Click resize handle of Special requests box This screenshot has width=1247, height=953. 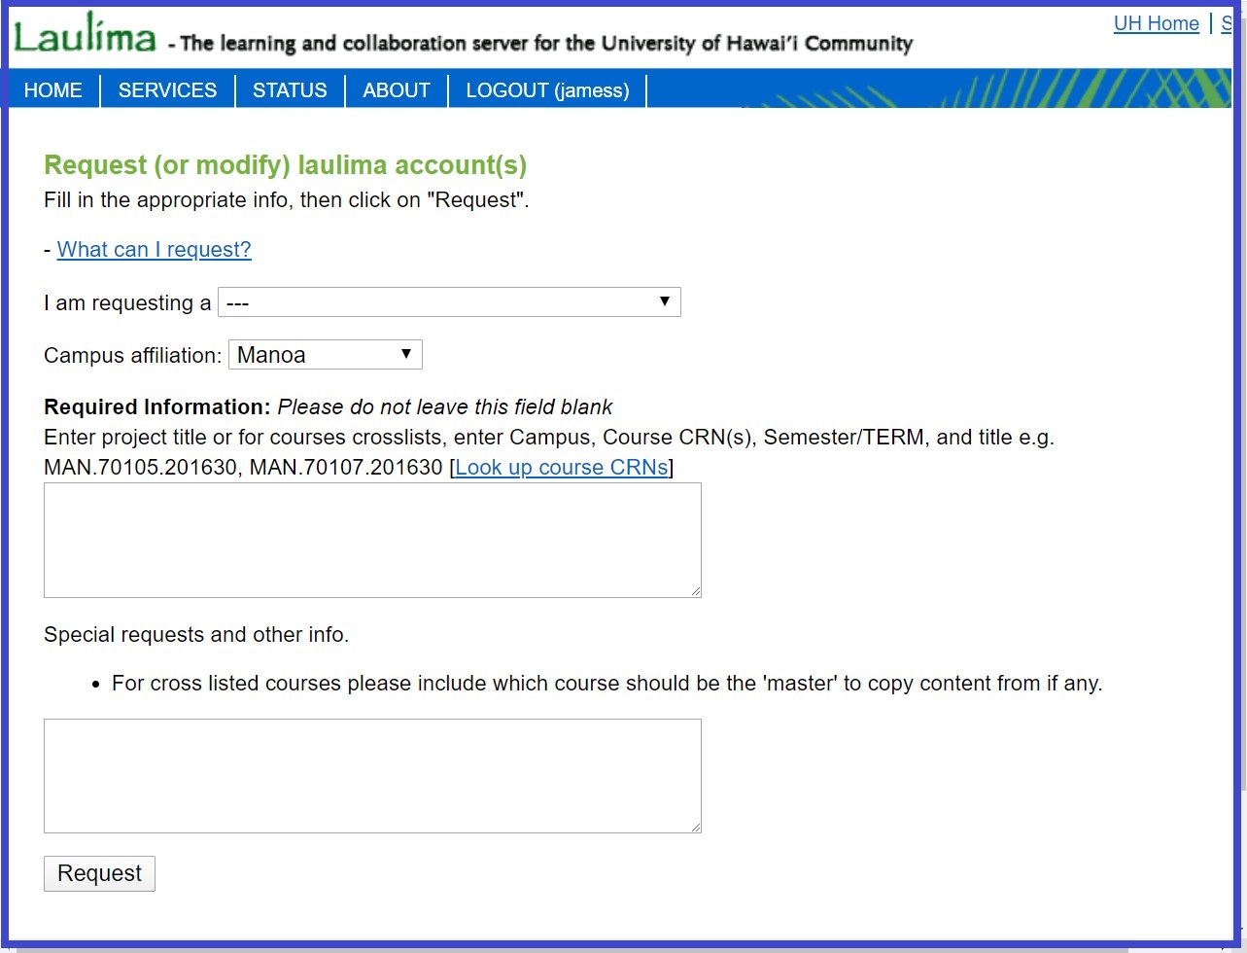[696, 827]
